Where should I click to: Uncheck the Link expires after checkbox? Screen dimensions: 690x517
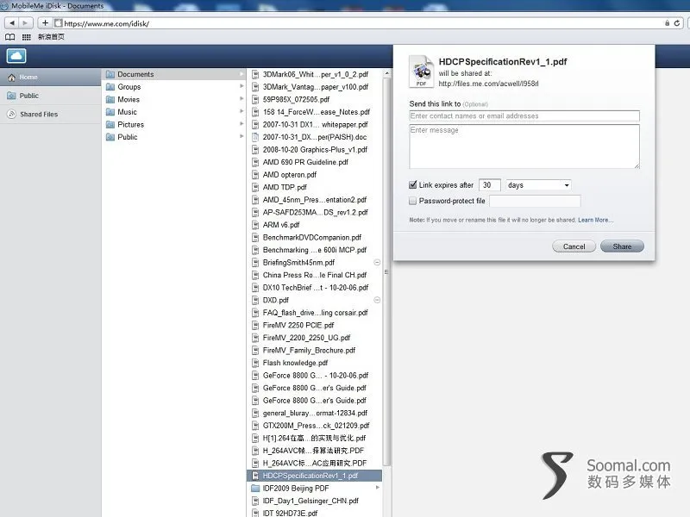pos(413,184)
